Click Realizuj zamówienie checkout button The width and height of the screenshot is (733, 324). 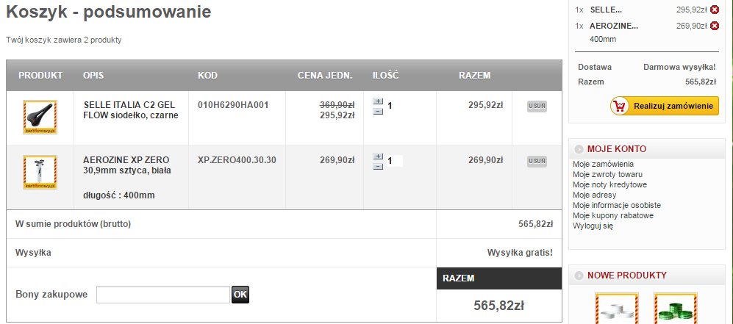[x=664, y=107]
